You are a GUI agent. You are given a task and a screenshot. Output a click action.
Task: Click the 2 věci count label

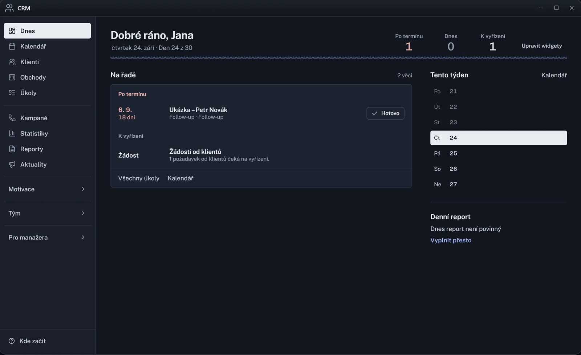(x=405, y=75)
